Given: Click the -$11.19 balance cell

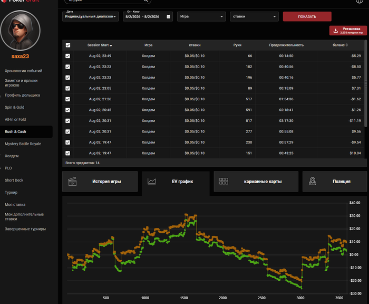Looking at the screenshot, I should [x=355, y=121].
